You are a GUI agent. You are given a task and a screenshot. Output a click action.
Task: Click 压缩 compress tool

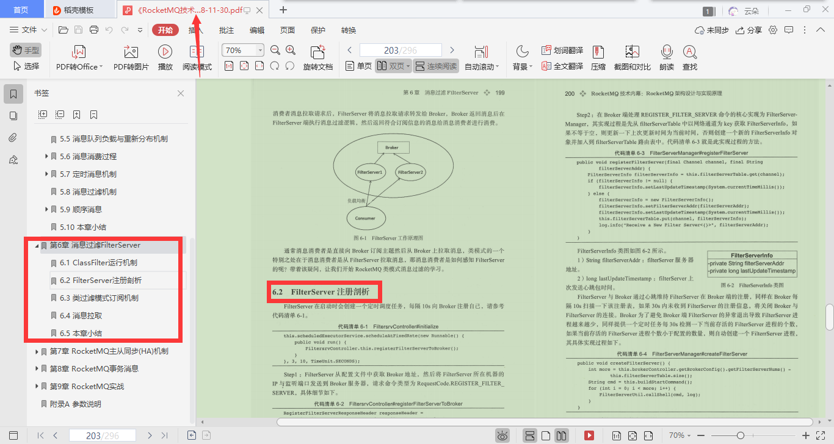598,59
